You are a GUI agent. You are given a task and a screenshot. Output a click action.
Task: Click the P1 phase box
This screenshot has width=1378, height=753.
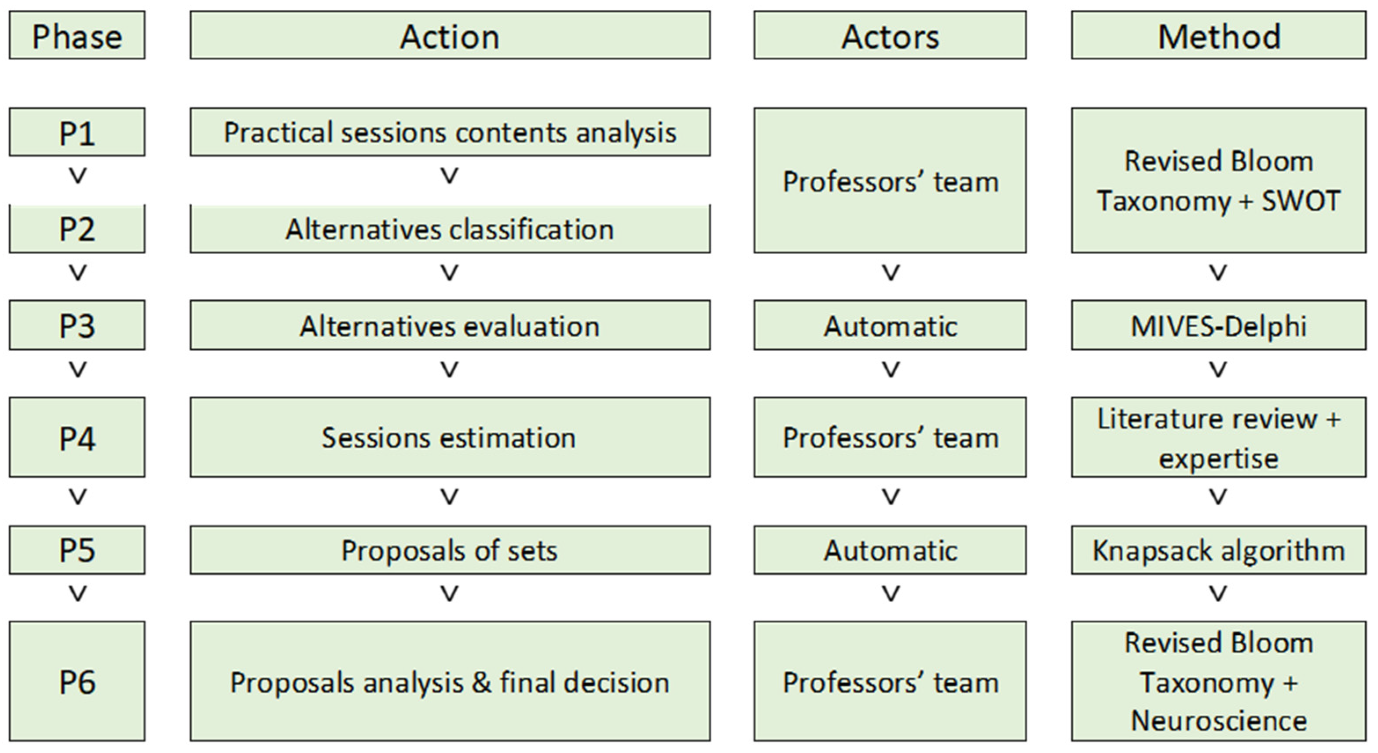coord(77,132)
